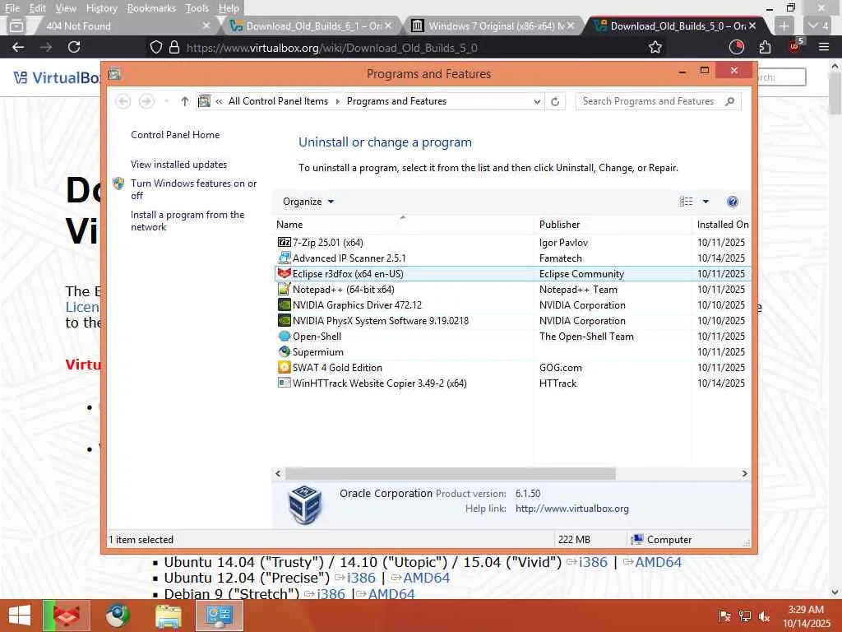The height and width of the screenshot is (632, 842).
Task: Open Ubuntu 12.04 Precise AMD64 link
Action: coord(427,578)
